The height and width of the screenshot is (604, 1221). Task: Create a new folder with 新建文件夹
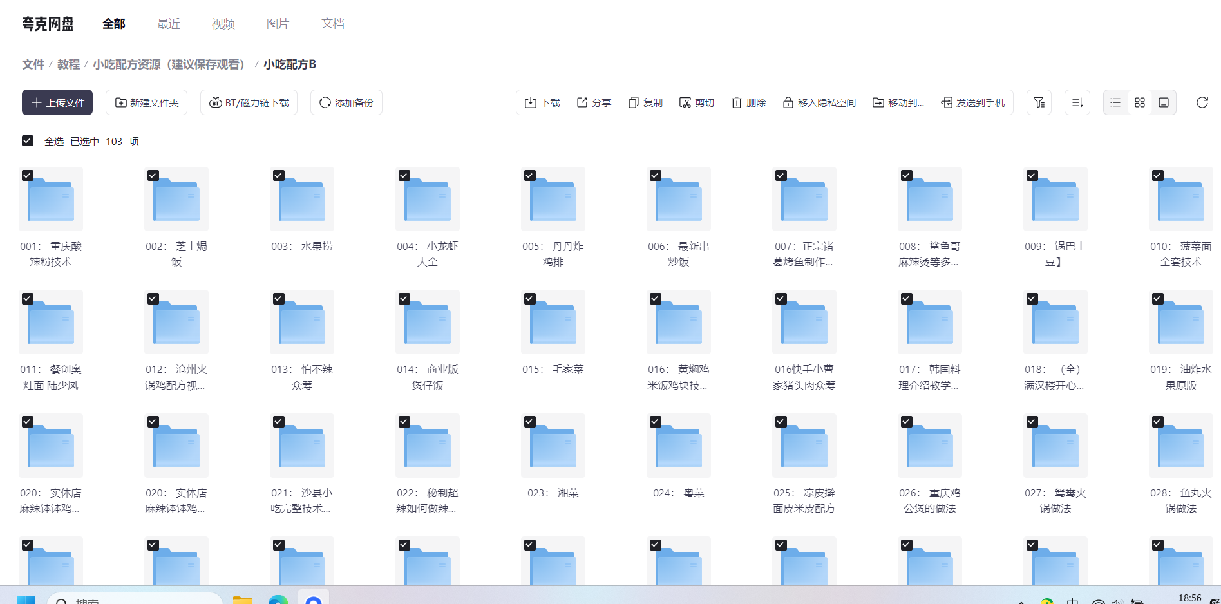point(147,102)
